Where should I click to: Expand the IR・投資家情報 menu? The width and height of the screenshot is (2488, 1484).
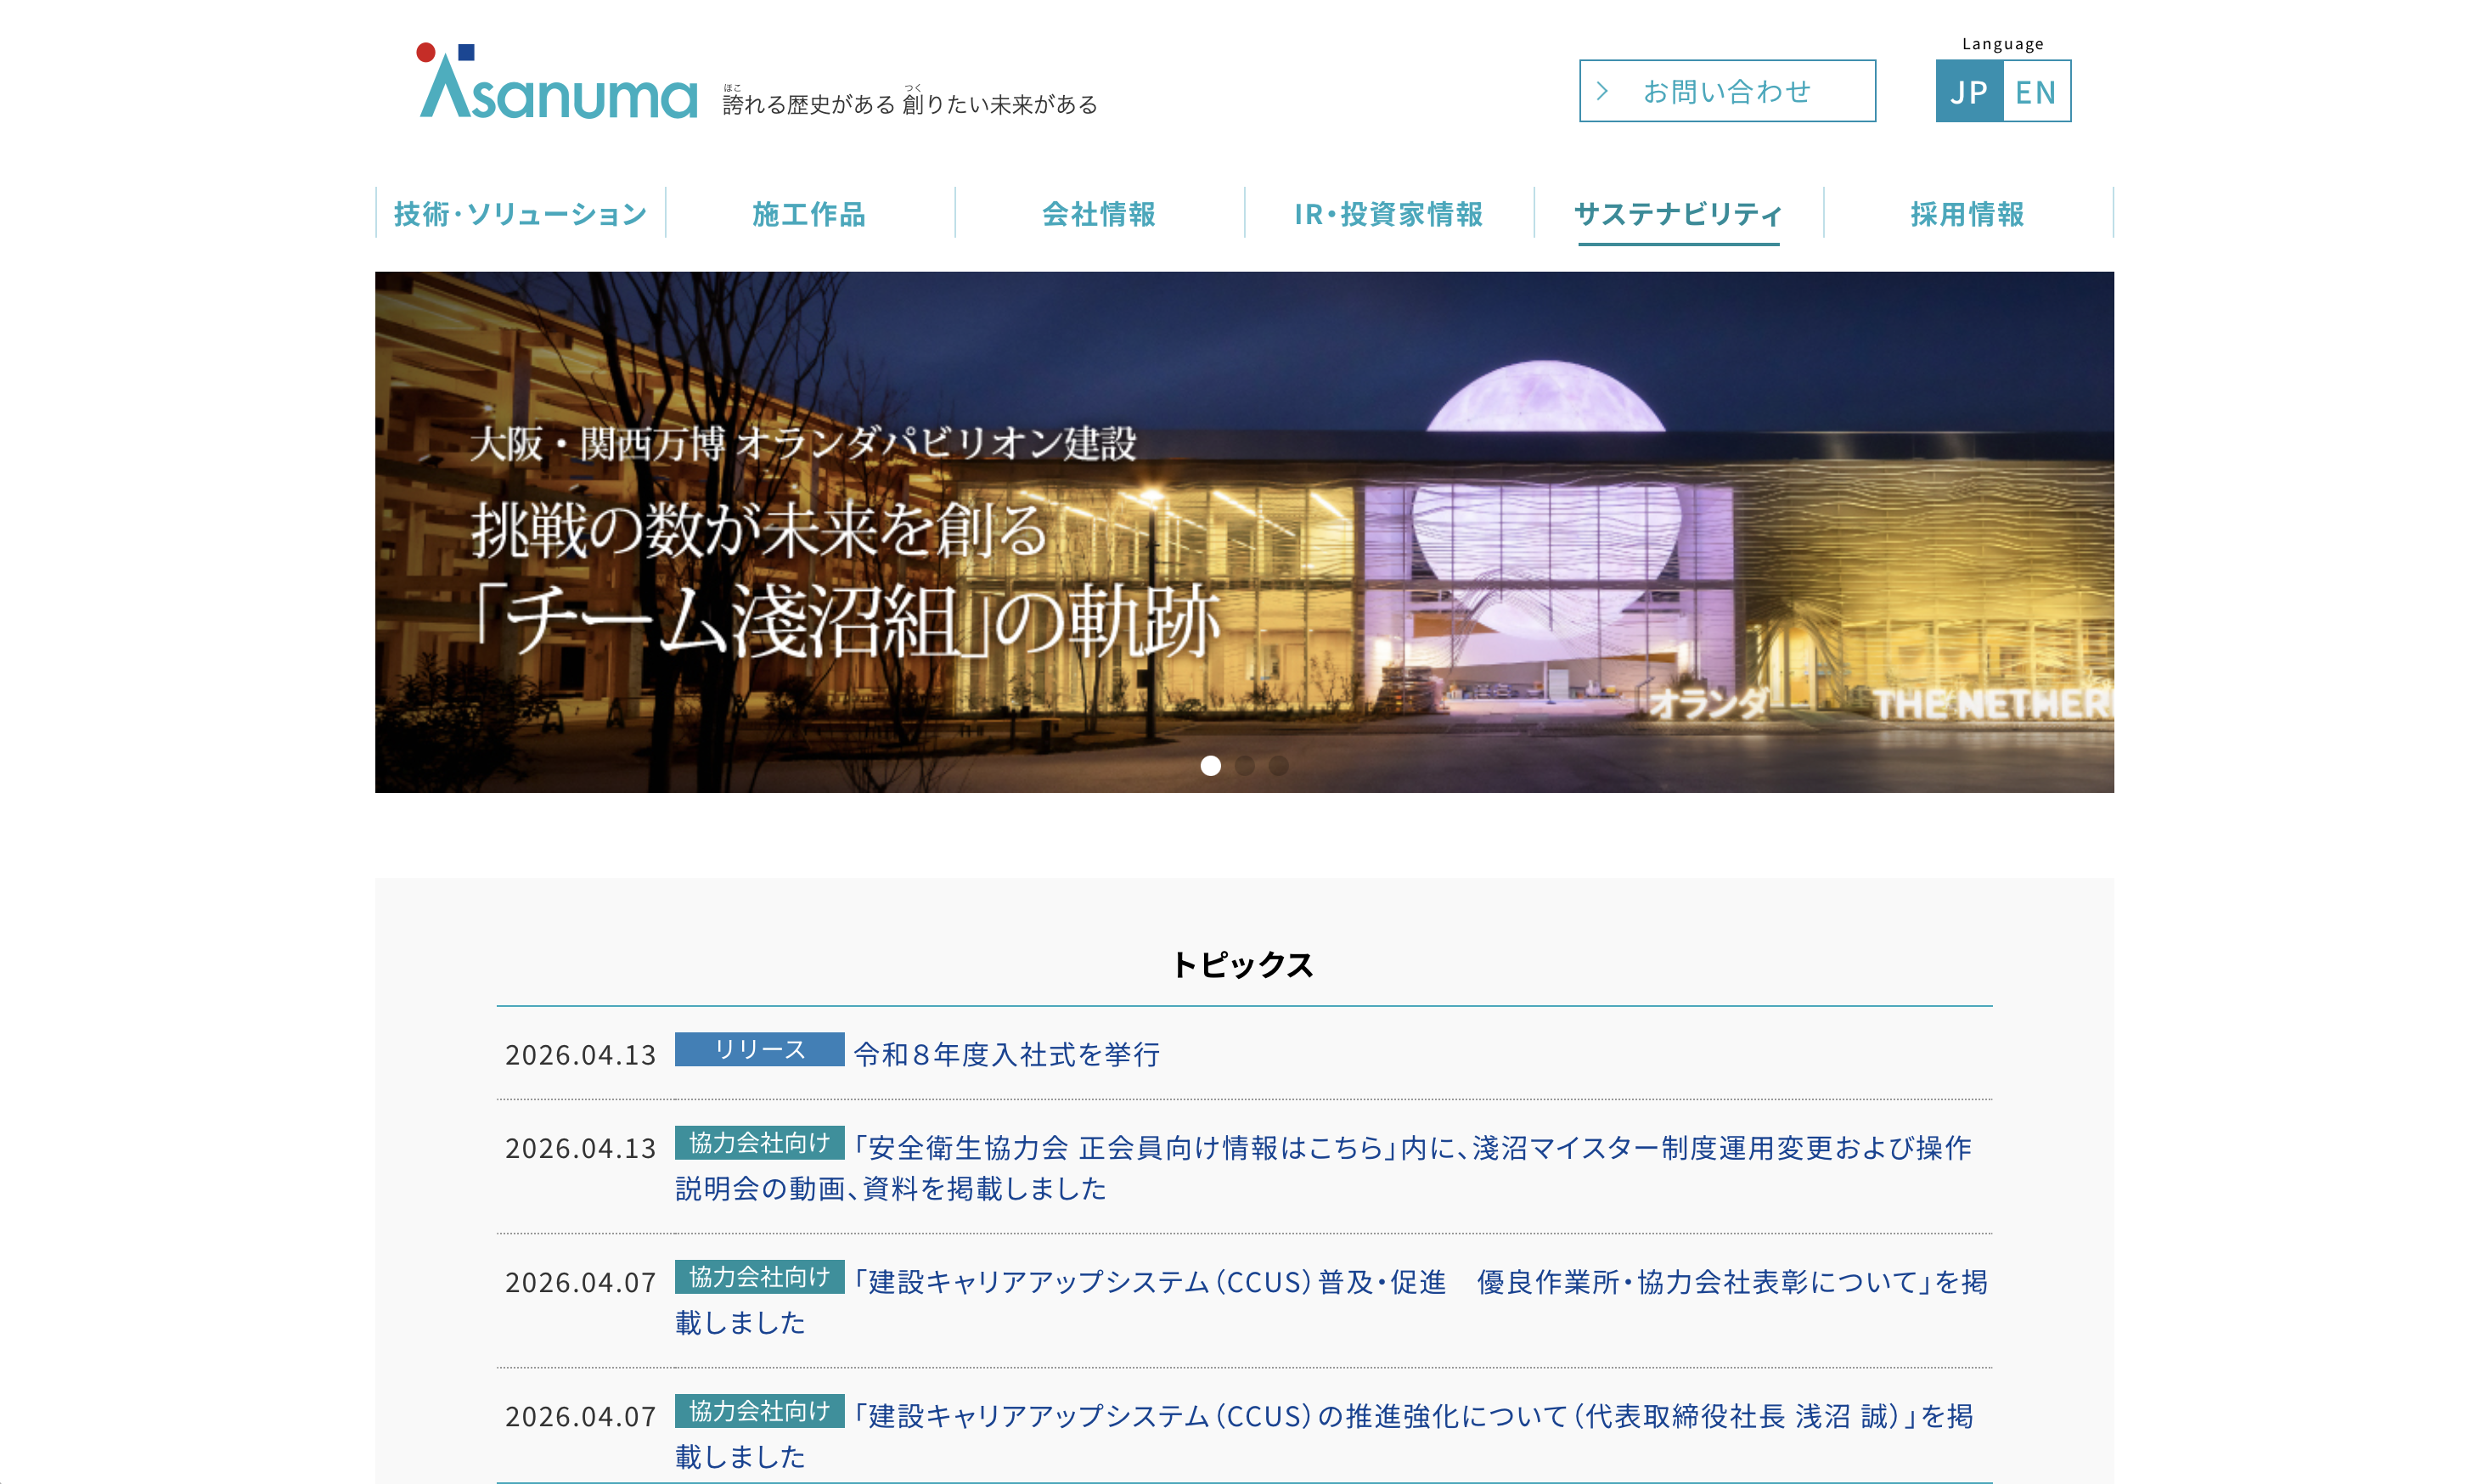tap(1388, 214)
